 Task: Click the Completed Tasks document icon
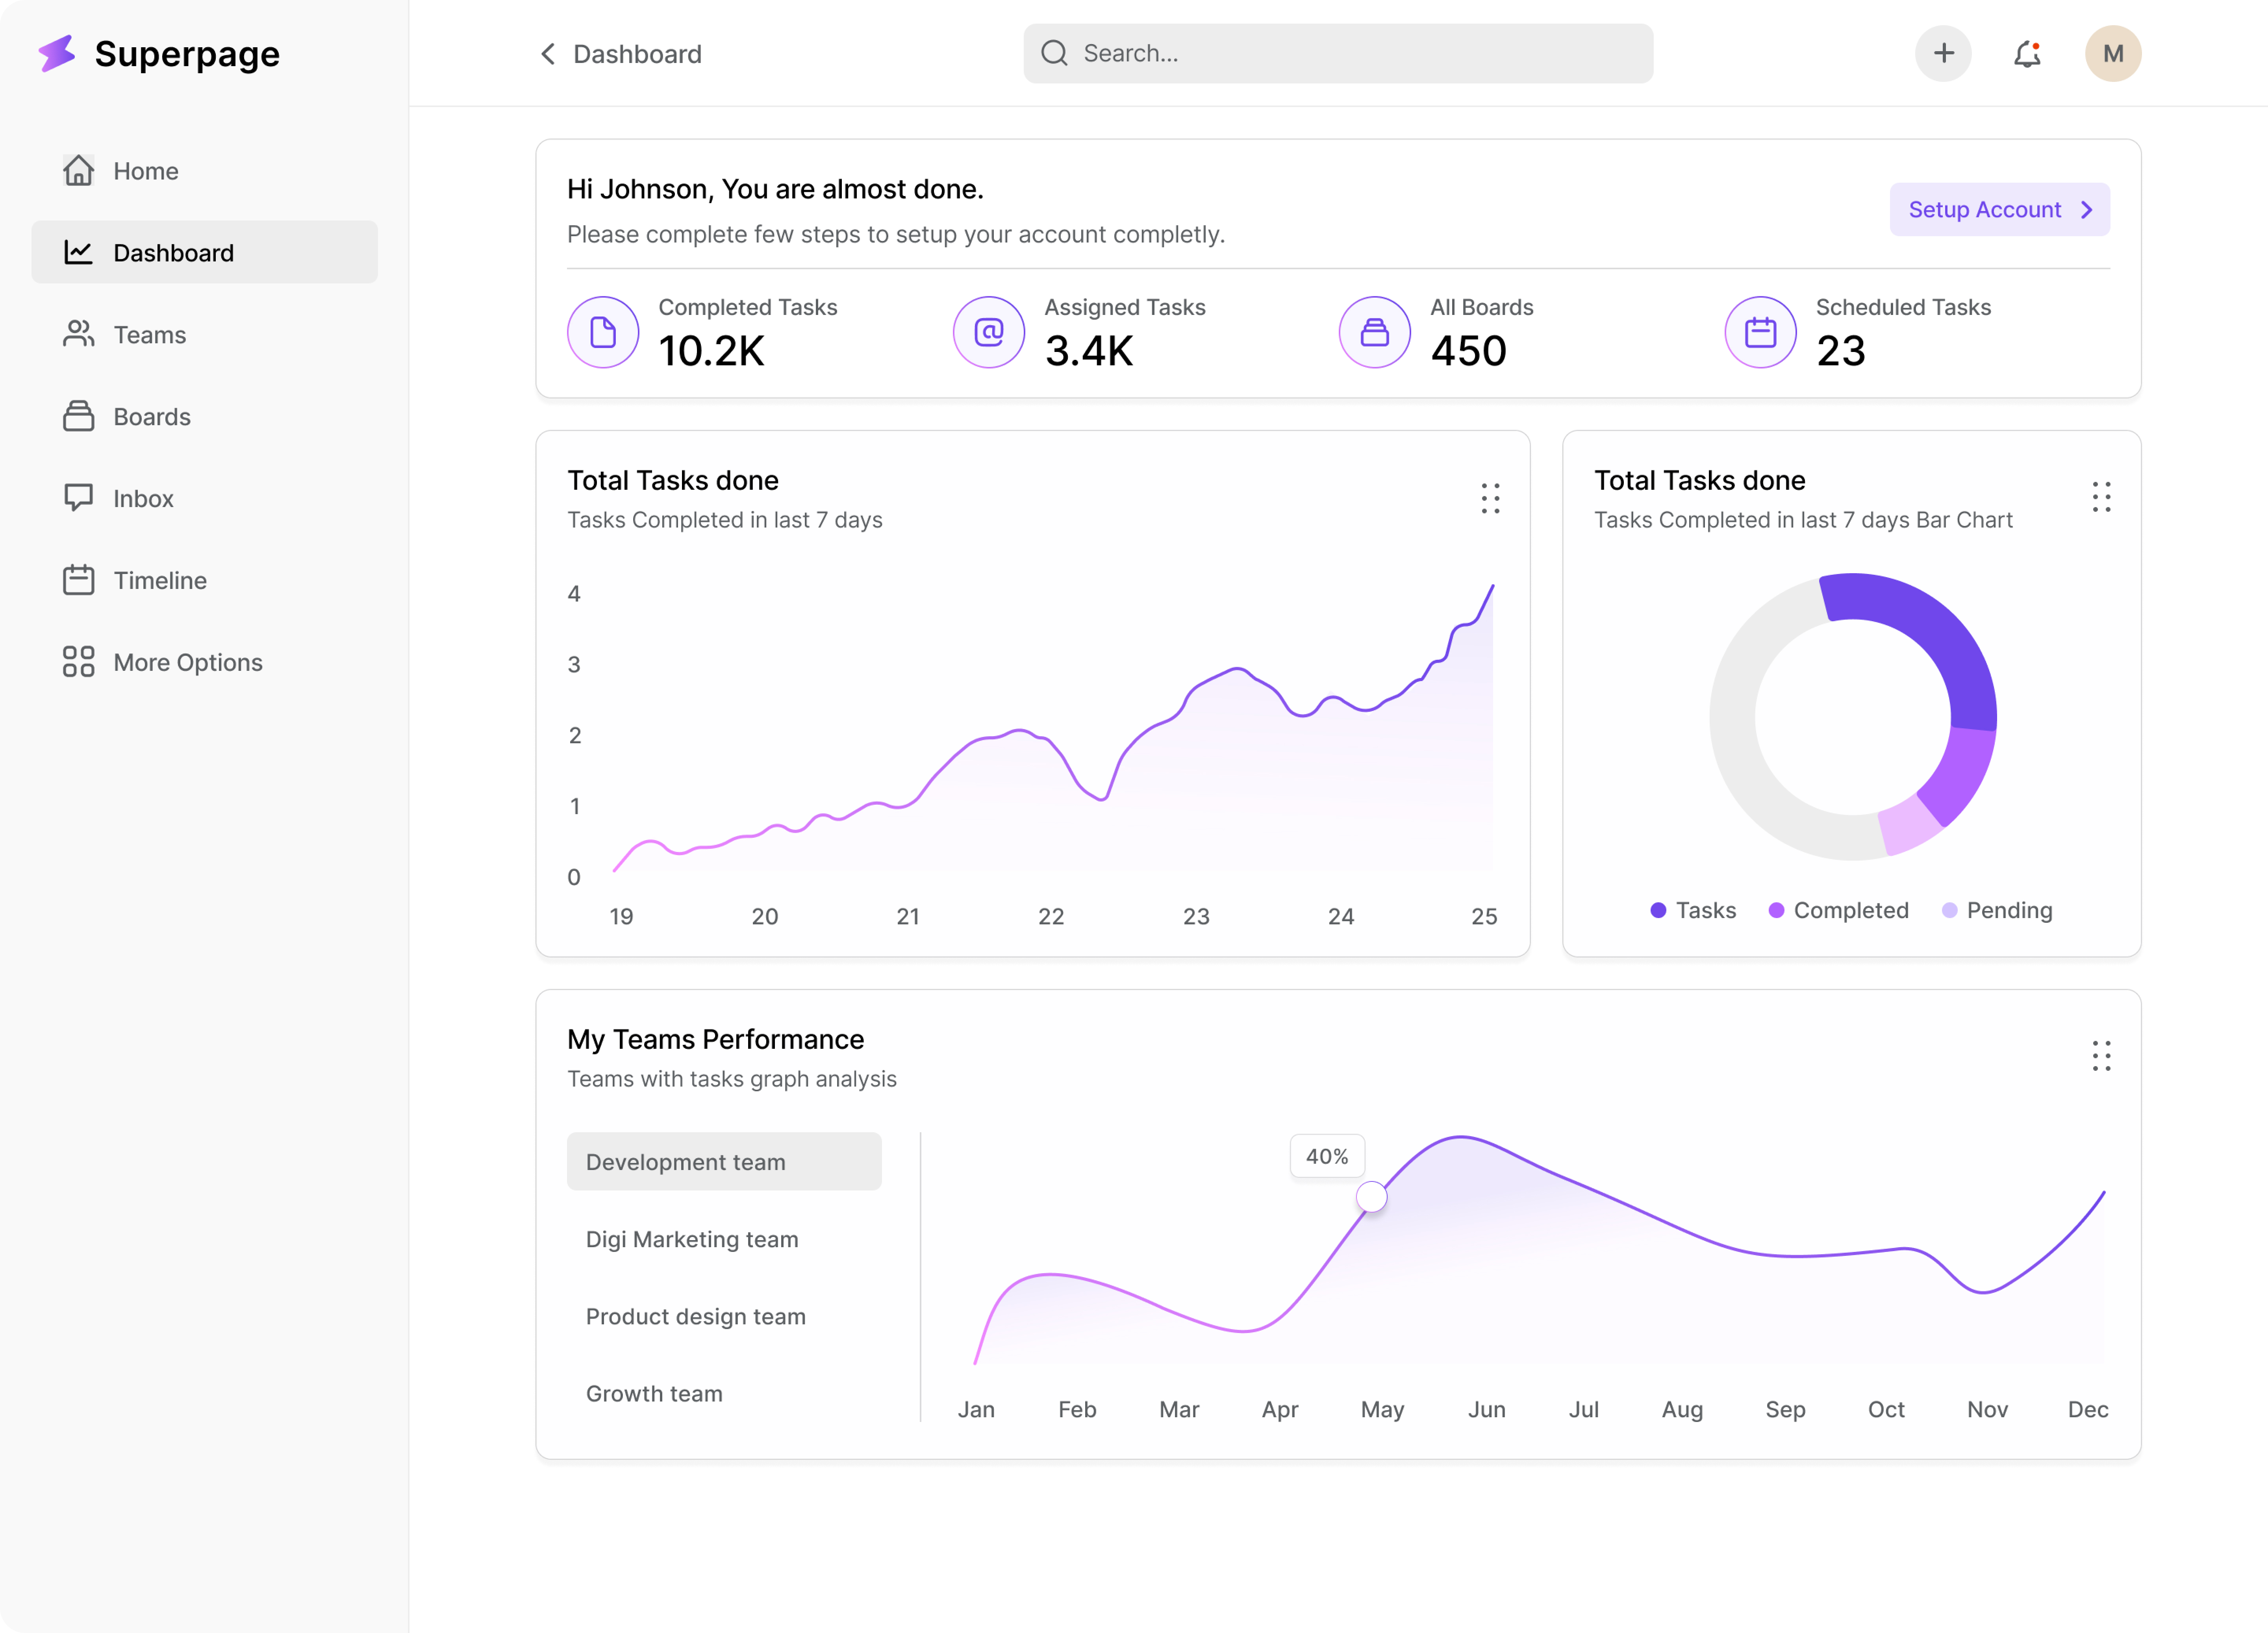603,332
